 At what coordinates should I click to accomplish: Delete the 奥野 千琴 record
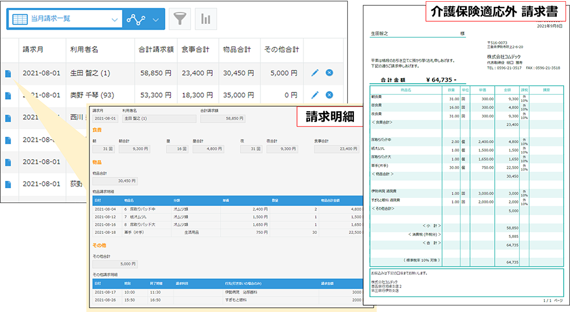pyautogui.click(x=329, y=95)
